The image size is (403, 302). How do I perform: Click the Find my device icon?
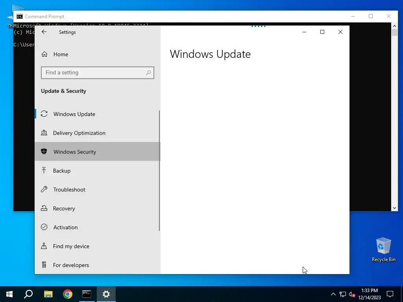pos(44,246)
